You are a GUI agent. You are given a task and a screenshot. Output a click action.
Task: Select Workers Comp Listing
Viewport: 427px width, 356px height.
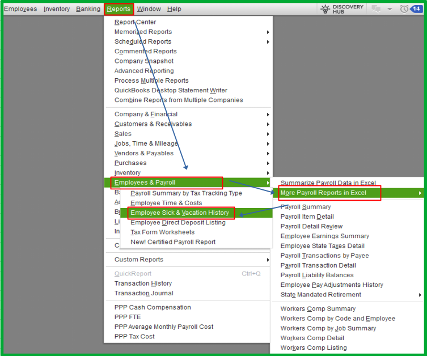(x=314, y=348)
